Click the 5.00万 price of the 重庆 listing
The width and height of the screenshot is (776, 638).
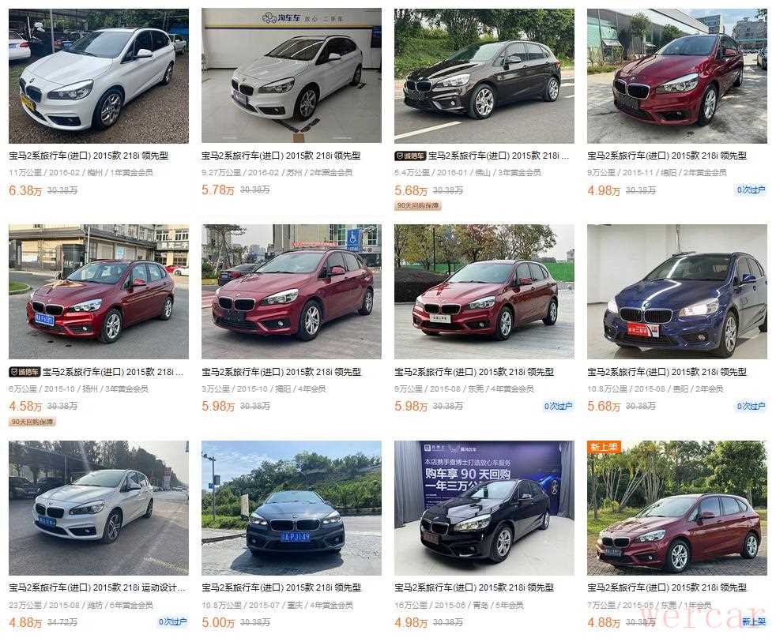pos(218,622)
